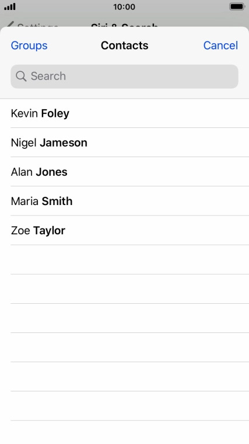The width and height of the screenshot is (249, 444).
Task: Select Maria Smith in contacts list
Action: click(124, 201)
